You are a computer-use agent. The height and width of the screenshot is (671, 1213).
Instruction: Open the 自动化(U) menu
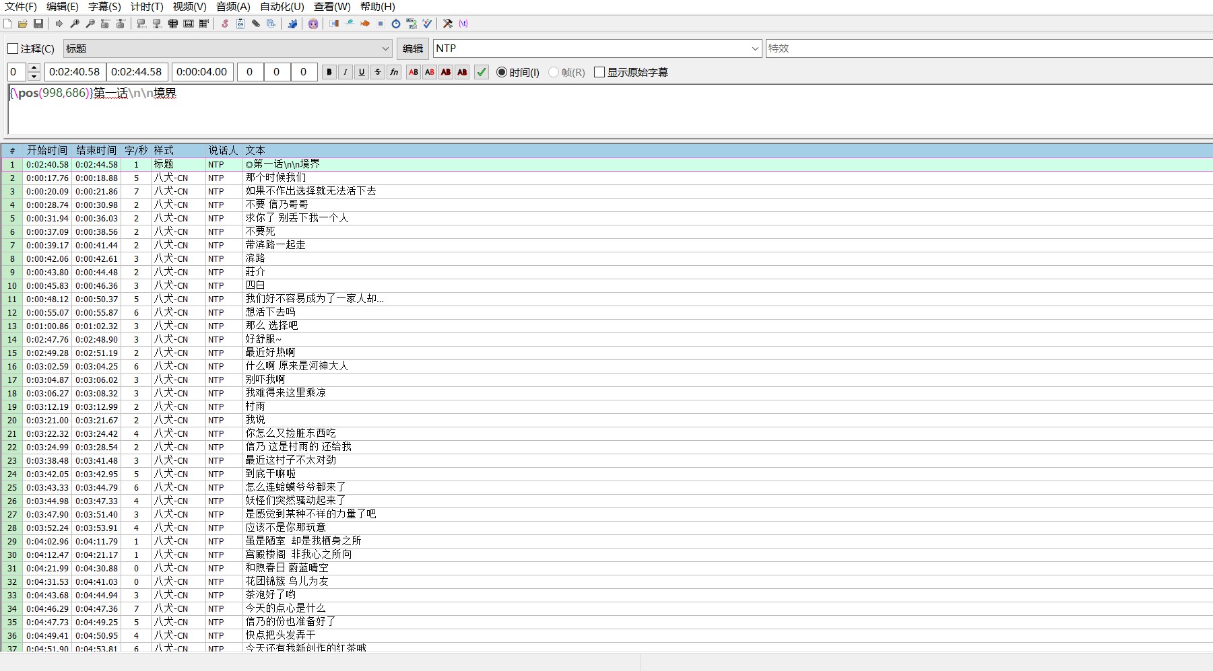click(282, 7)
